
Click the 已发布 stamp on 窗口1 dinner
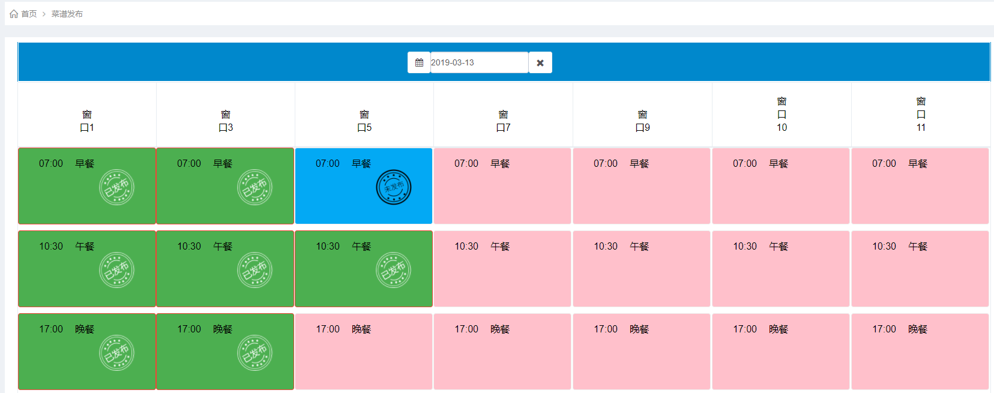(x=116, y=353)
